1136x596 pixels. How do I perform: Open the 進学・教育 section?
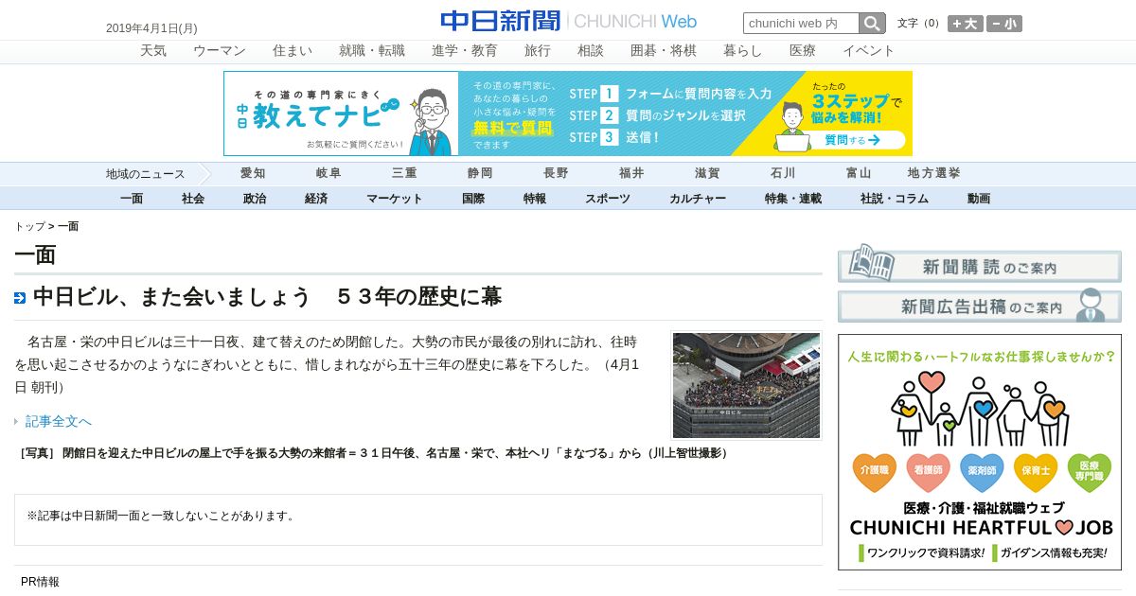point(465,51)
